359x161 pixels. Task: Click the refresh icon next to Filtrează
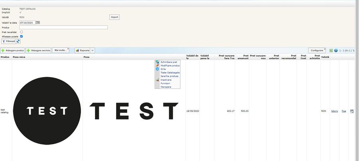[18, 41]
